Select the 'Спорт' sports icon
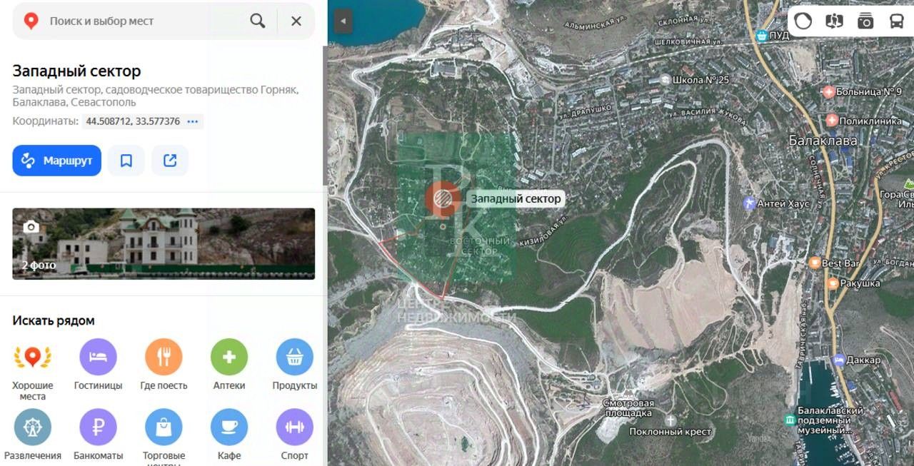 coord(294,427)
